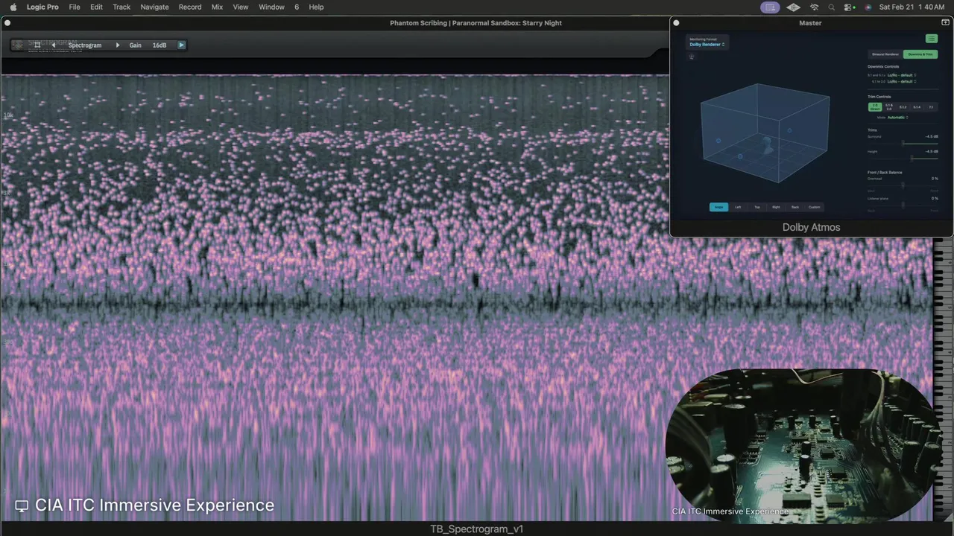Select the Back view button

(x=795, y=207)
